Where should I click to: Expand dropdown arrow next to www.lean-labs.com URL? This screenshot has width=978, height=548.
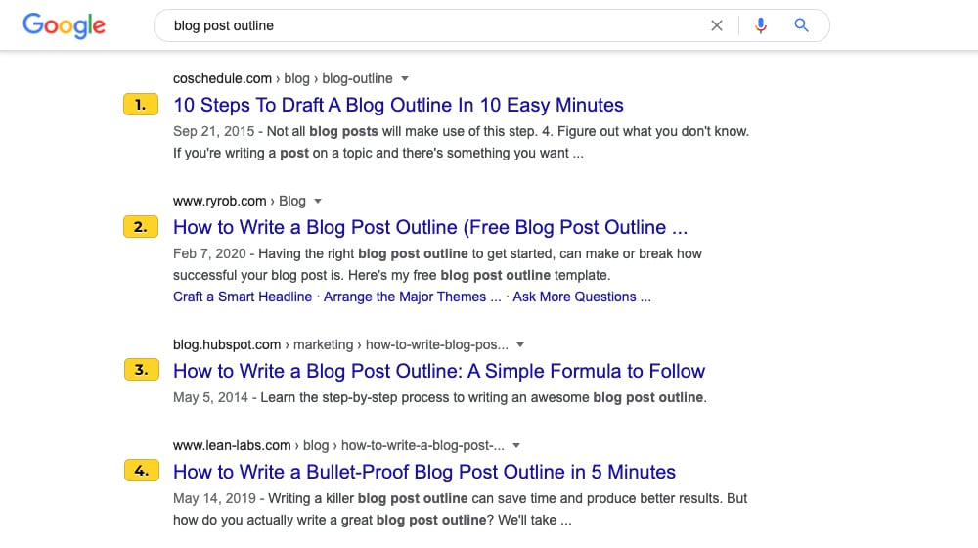516,445
